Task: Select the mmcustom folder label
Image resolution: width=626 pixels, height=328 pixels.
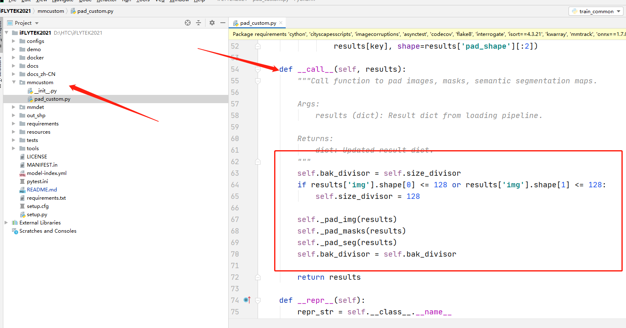Action: click(40, 82)
